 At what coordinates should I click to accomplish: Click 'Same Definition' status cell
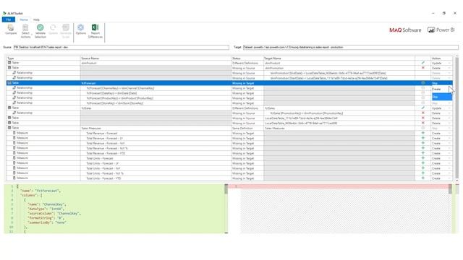click(x=247, y=129)
